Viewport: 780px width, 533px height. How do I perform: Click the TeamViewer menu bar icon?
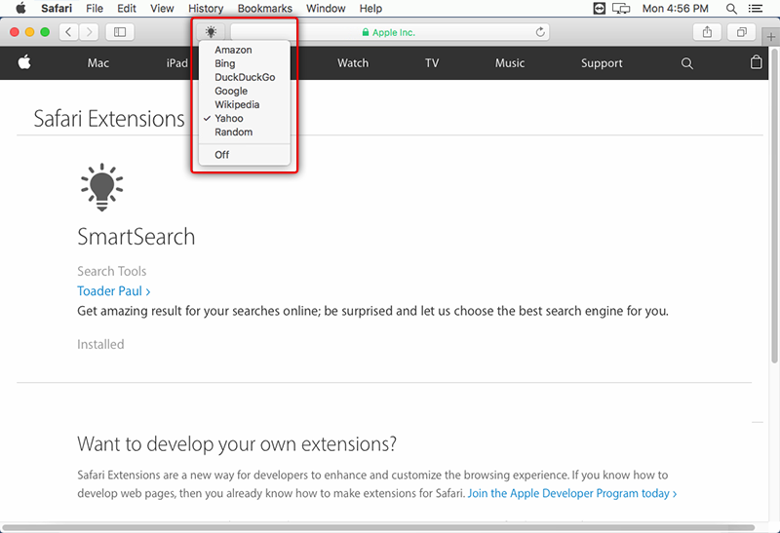point(600,9)
